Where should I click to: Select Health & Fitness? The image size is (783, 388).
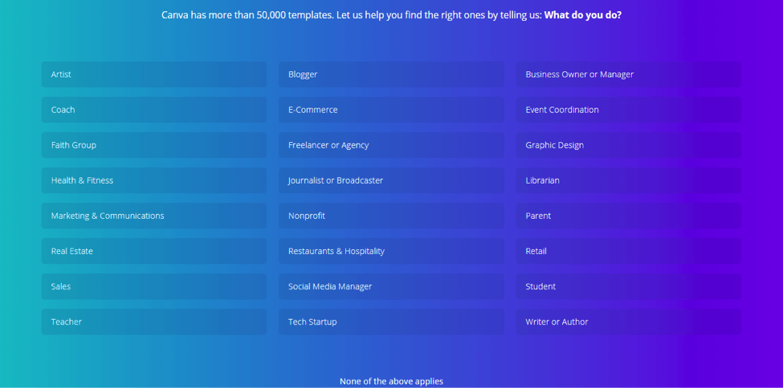(154, 180)
